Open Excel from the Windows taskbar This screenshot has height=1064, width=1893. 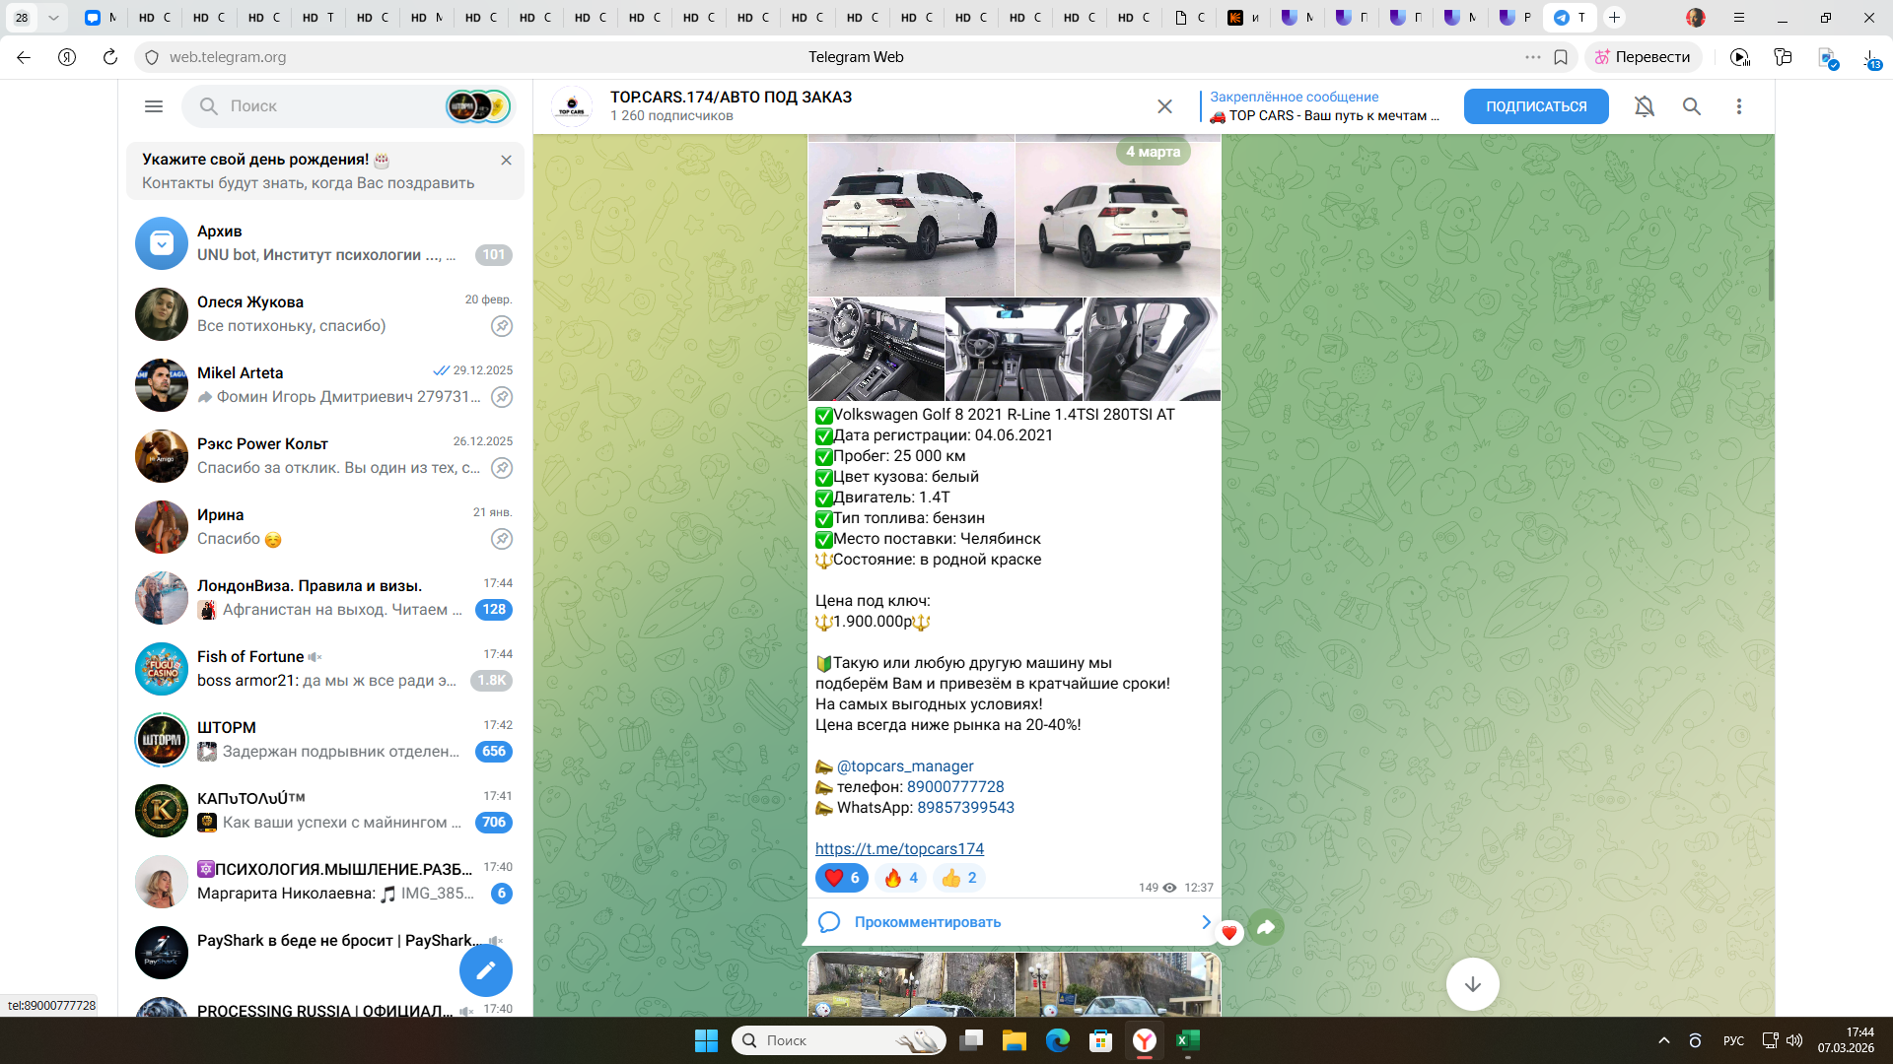coord(1188,1040)
